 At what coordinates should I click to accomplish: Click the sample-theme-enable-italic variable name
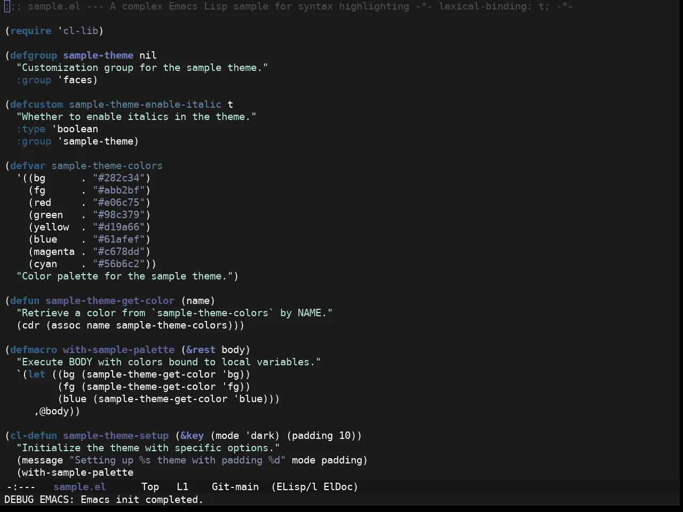click(x=145, y=105)
